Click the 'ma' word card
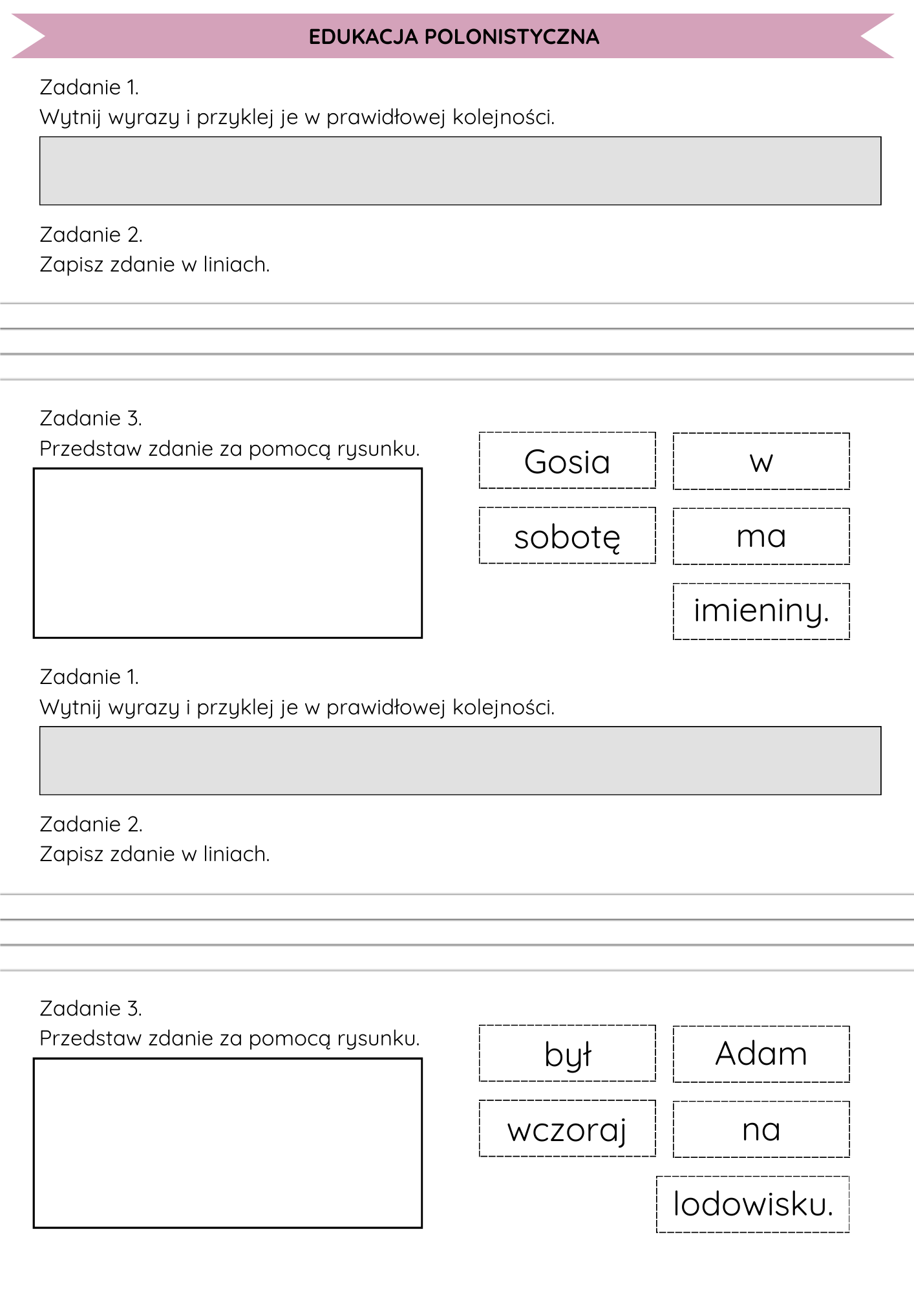The image size is (914, 1293). pos(761,537)
